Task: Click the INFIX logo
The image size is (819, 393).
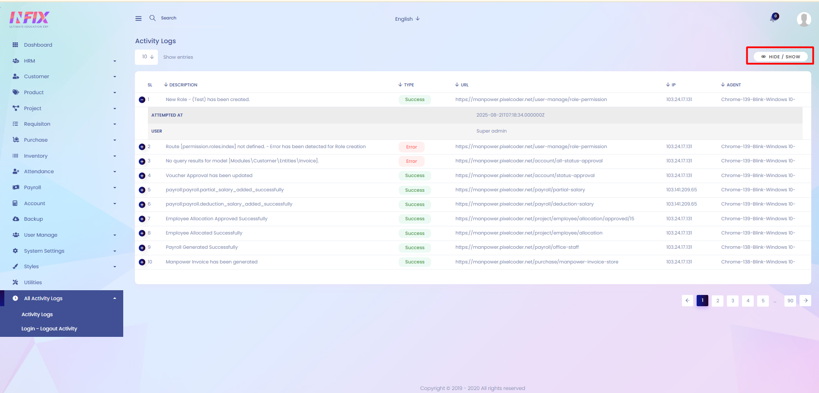Action: 29,19
